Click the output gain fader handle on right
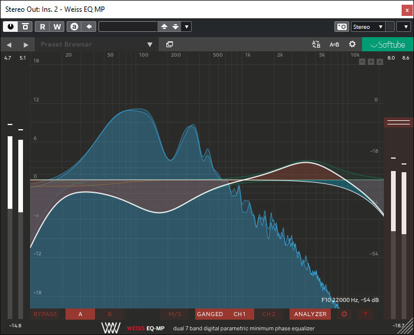Image resolution: width=414 pixels, height=335 pixels. click(x=399, y=122)
